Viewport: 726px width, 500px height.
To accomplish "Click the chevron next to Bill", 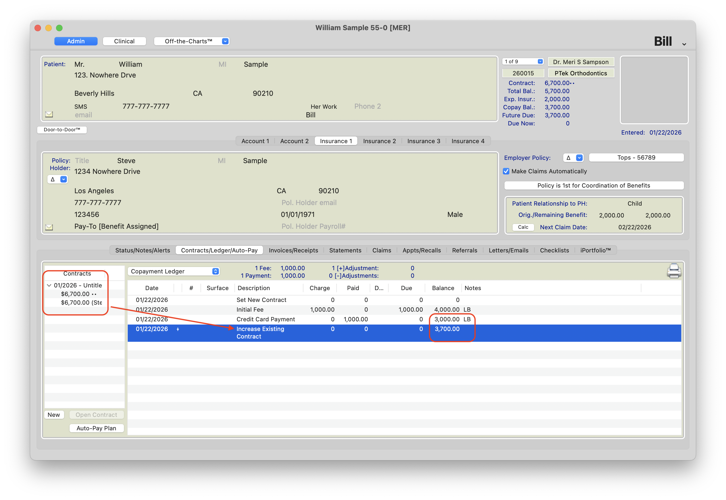I will 684,44.
